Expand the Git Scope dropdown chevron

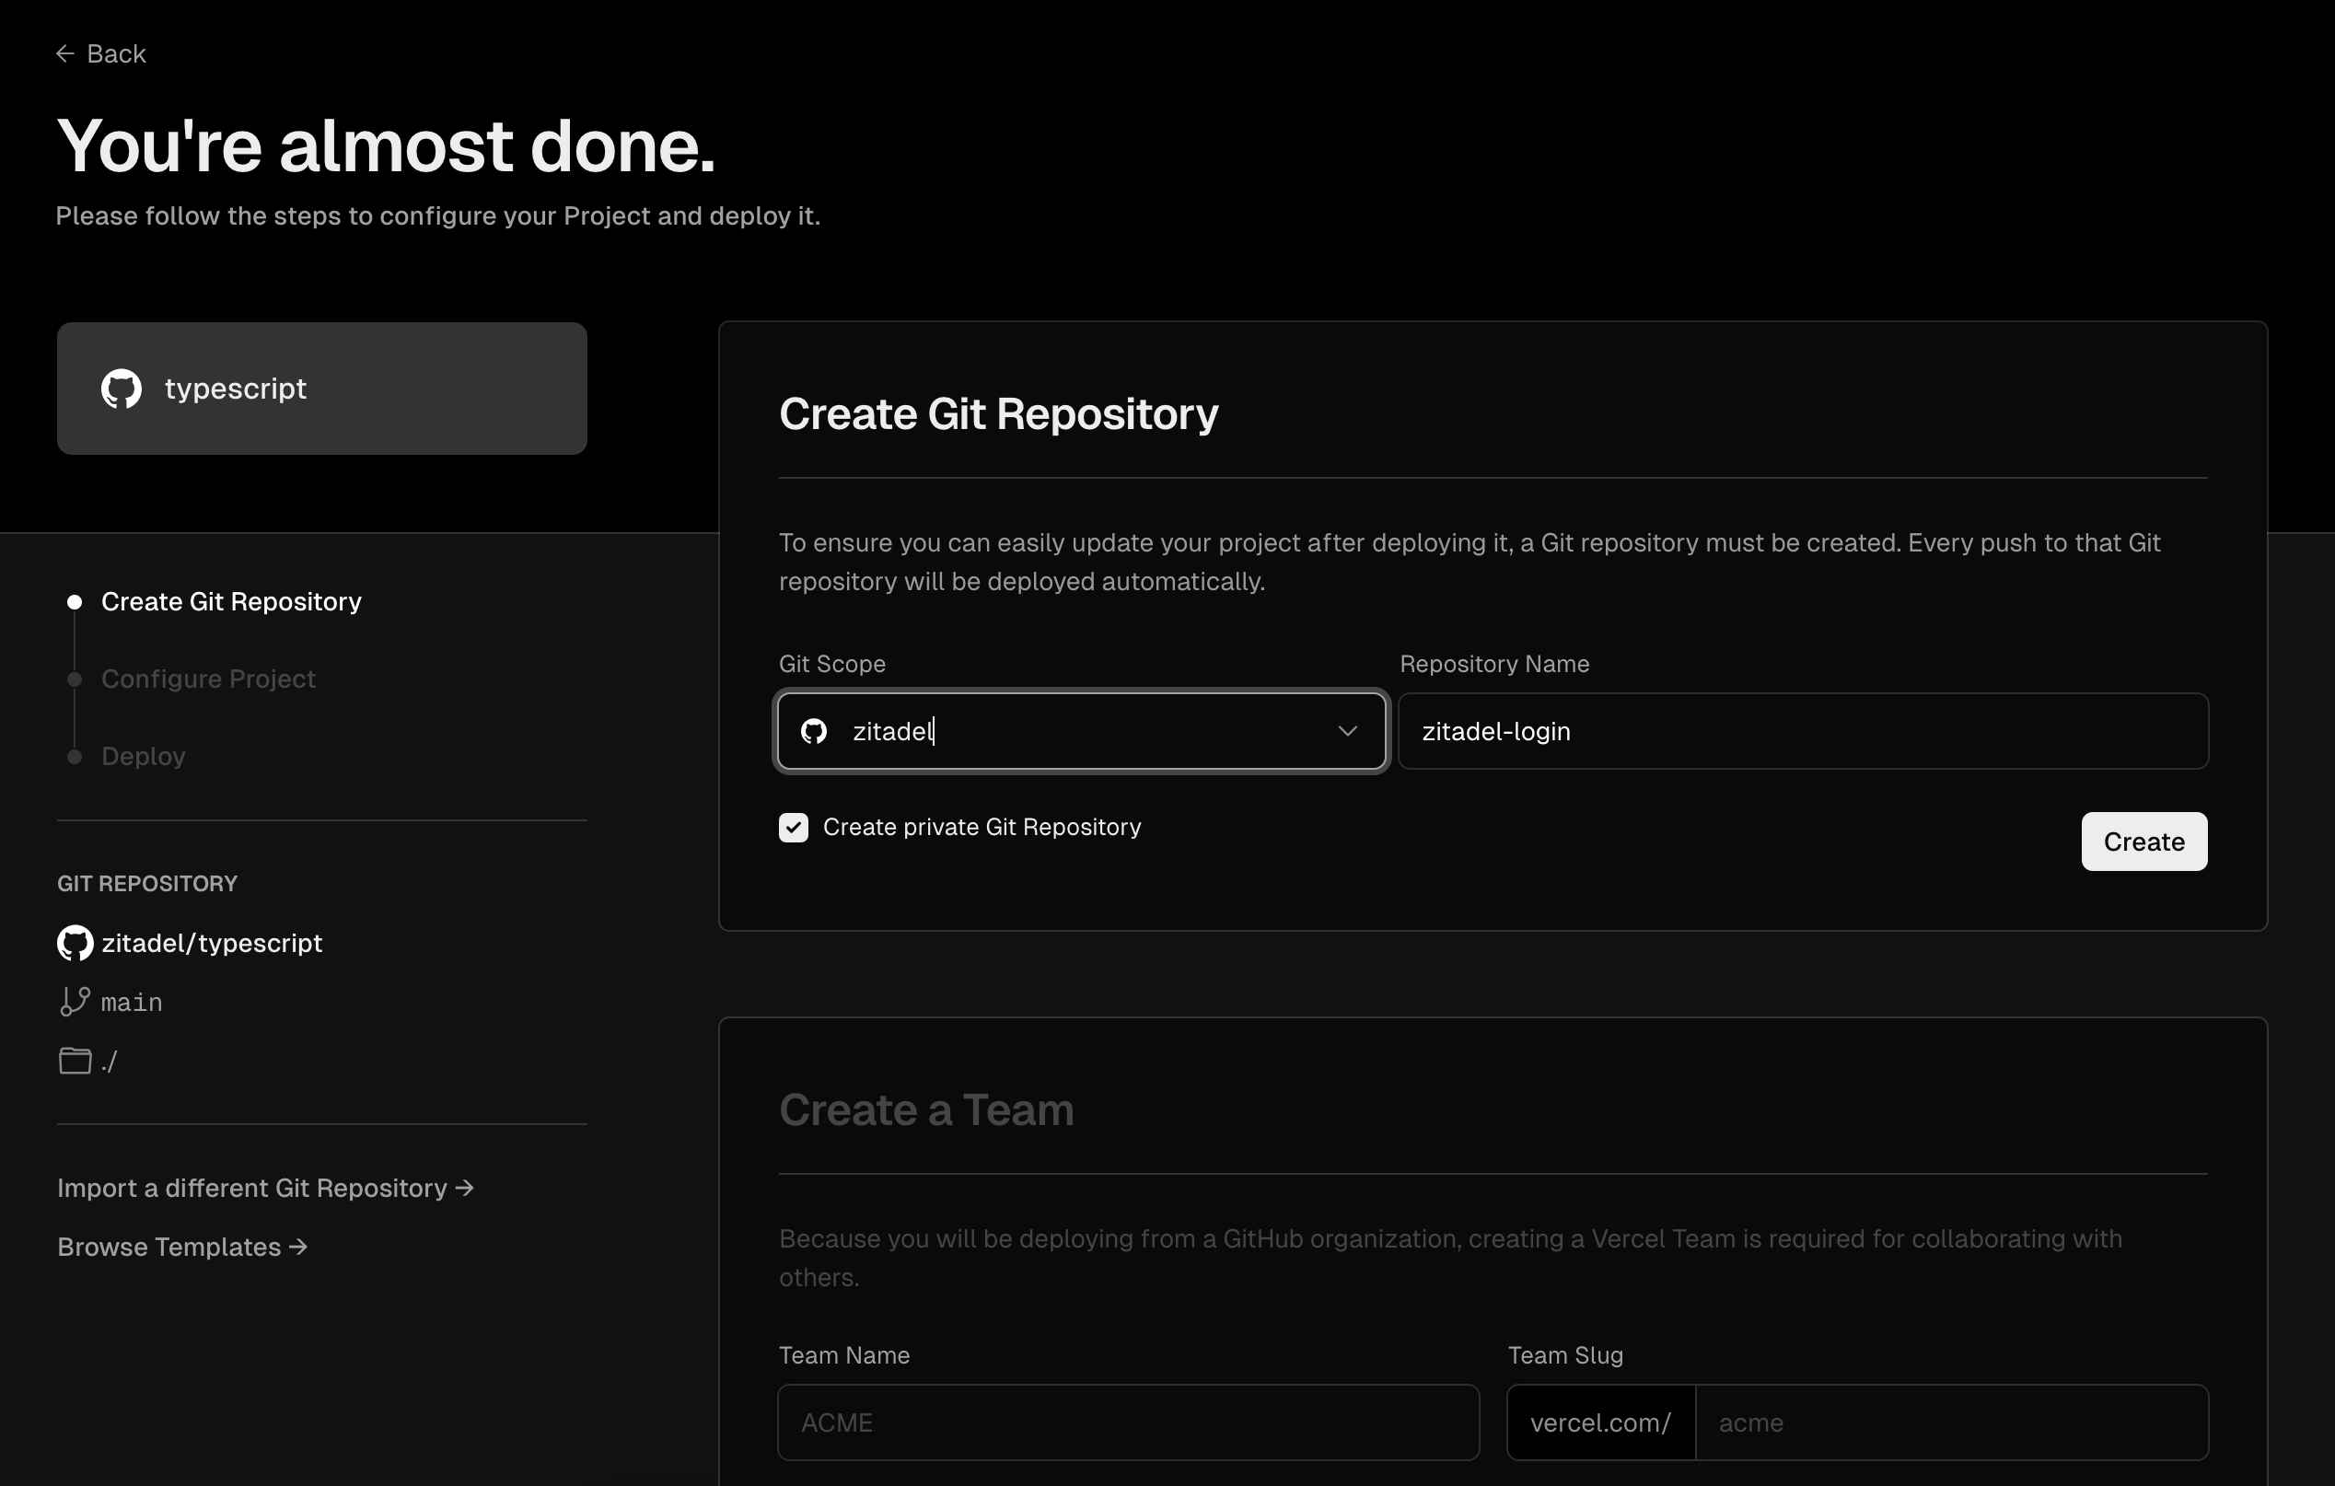coord(1347,731)
